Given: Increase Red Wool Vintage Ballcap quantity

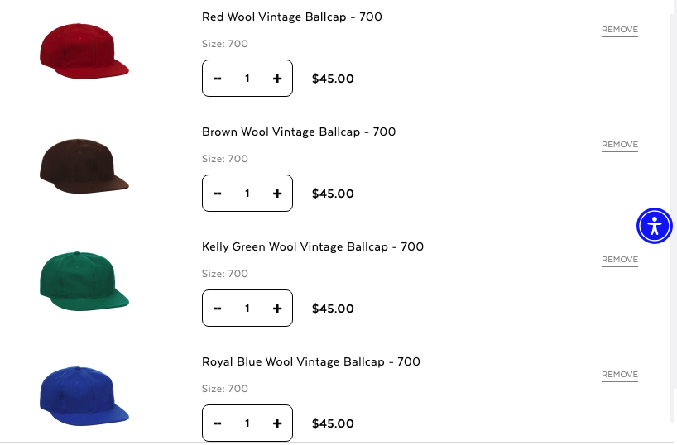Looking at the screenshot, I should click(277, 79).
